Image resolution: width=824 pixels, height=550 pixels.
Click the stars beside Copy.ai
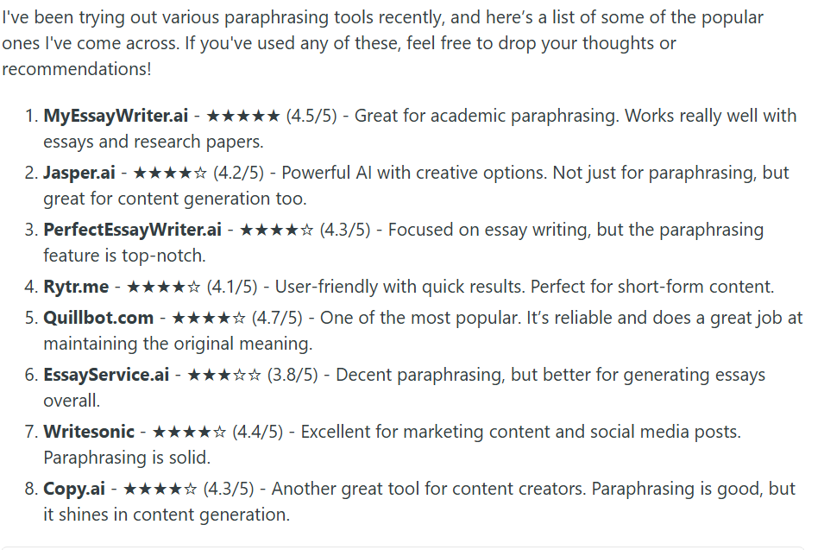point(160,489)
